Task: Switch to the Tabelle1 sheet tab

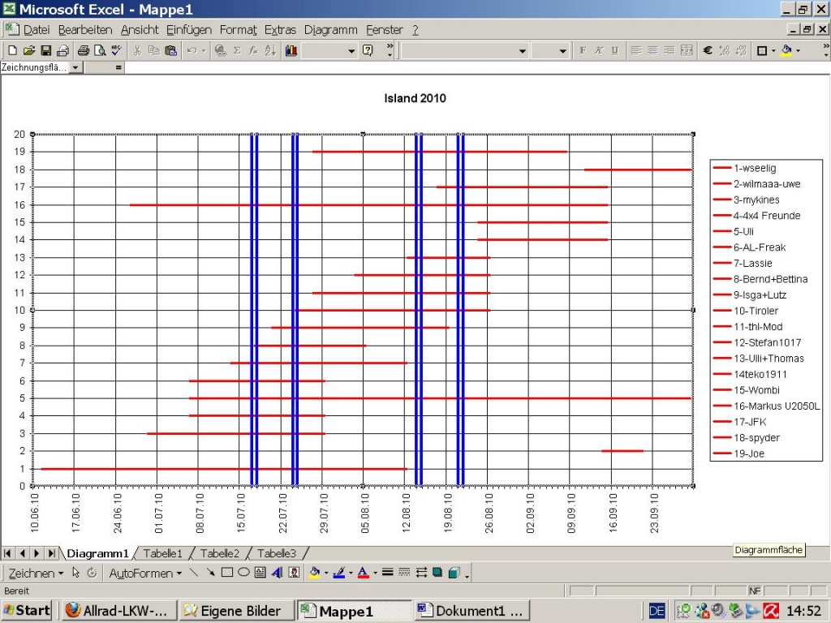Action: coord(162,553)
